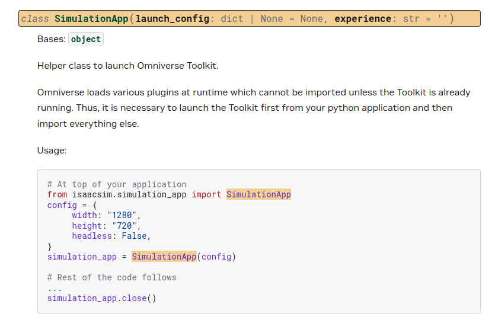
Task: Click the 'headless: False,' code line
Action: point(111,236)
